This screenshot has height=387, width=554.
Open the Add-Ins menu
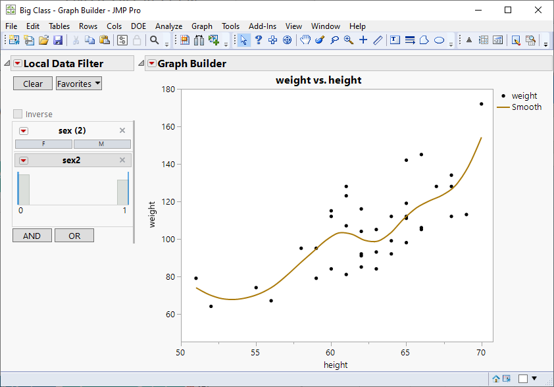262,26
